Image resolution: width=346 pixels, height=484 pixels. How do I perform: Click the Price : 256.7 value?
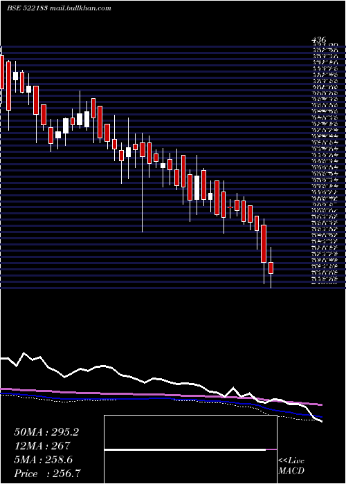point(48,474)
